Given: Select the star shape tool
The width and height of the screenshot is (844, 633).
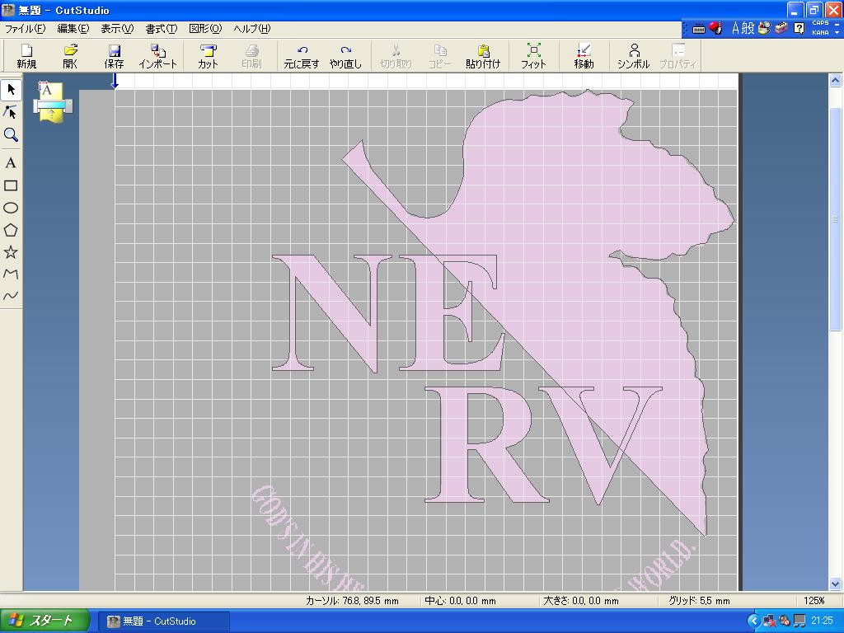Looking at the screenshot, I should coord(11,252).
